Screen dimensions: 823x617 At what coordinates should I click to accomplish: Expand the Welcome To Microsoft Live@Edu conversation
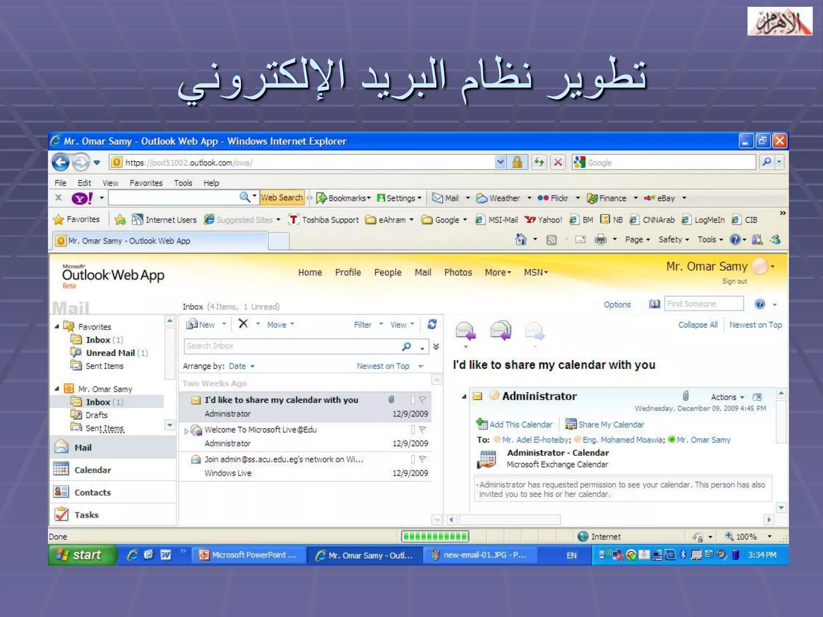point(186,431)
